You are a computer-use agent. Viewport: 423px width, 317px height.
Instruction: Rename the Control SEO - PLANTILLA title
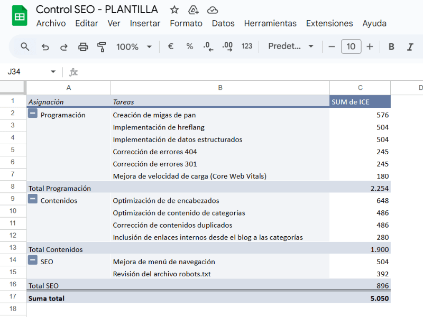[x=97, y=10]
